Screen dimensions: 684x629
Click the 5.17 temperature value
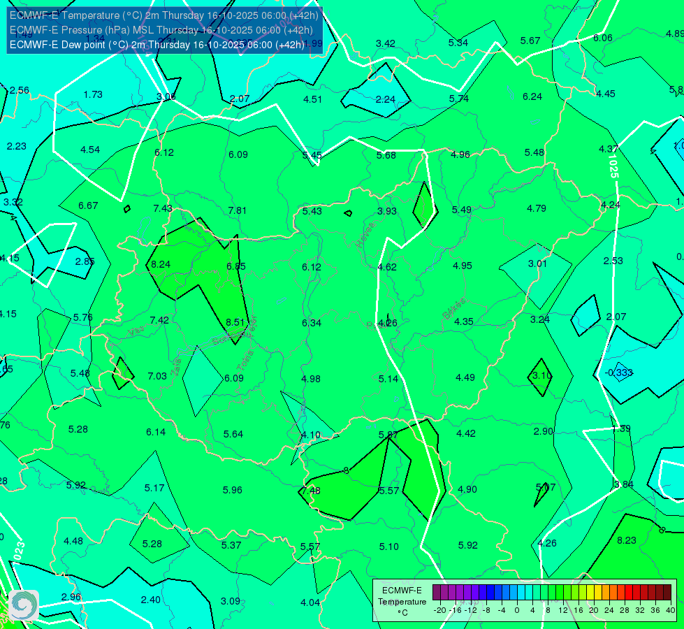point(154,488)
